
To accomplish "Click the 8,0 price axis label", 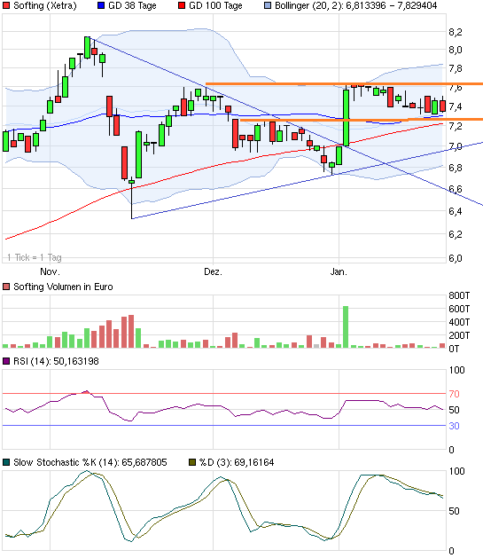I will pyautogui.click(x=456, y=50).
